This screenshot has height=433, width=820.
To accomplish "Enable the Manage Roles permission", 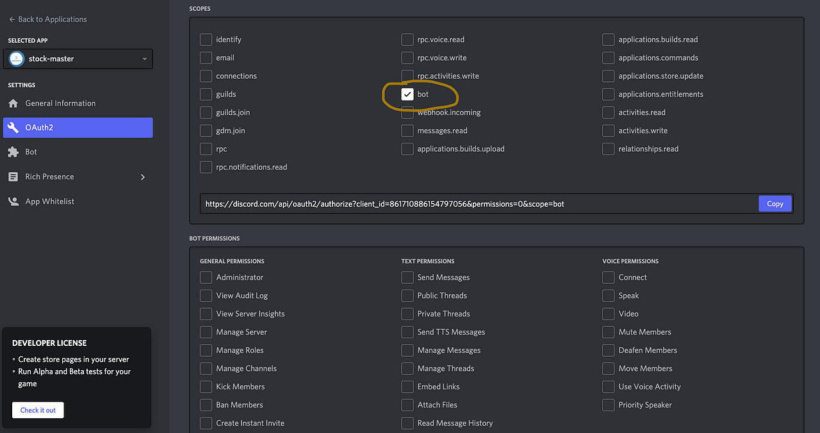I will click(x=206, y=350).
